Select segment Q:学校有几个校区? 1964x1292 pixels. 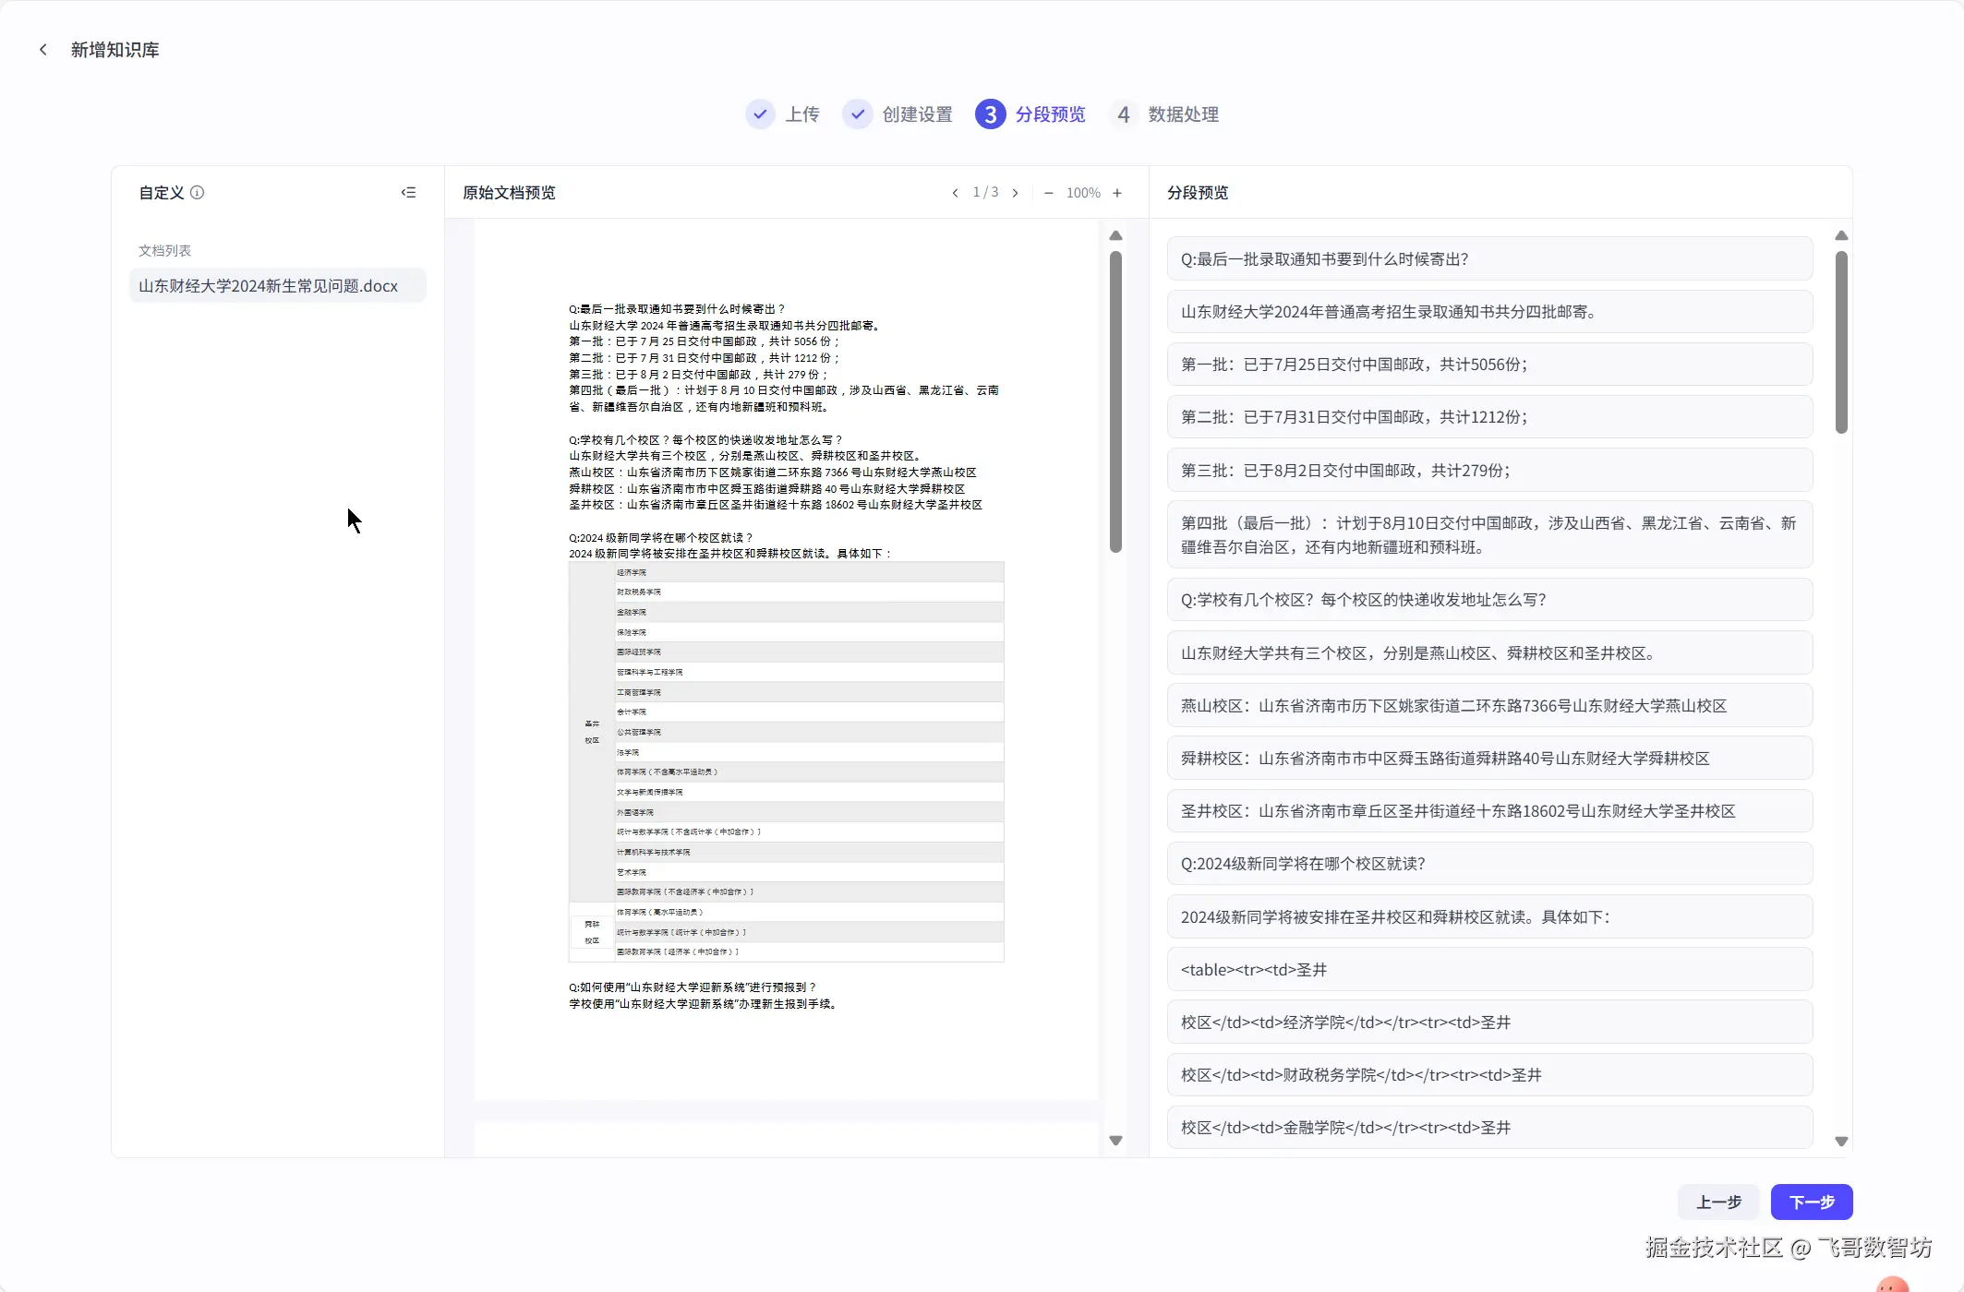coord(1489,600)
